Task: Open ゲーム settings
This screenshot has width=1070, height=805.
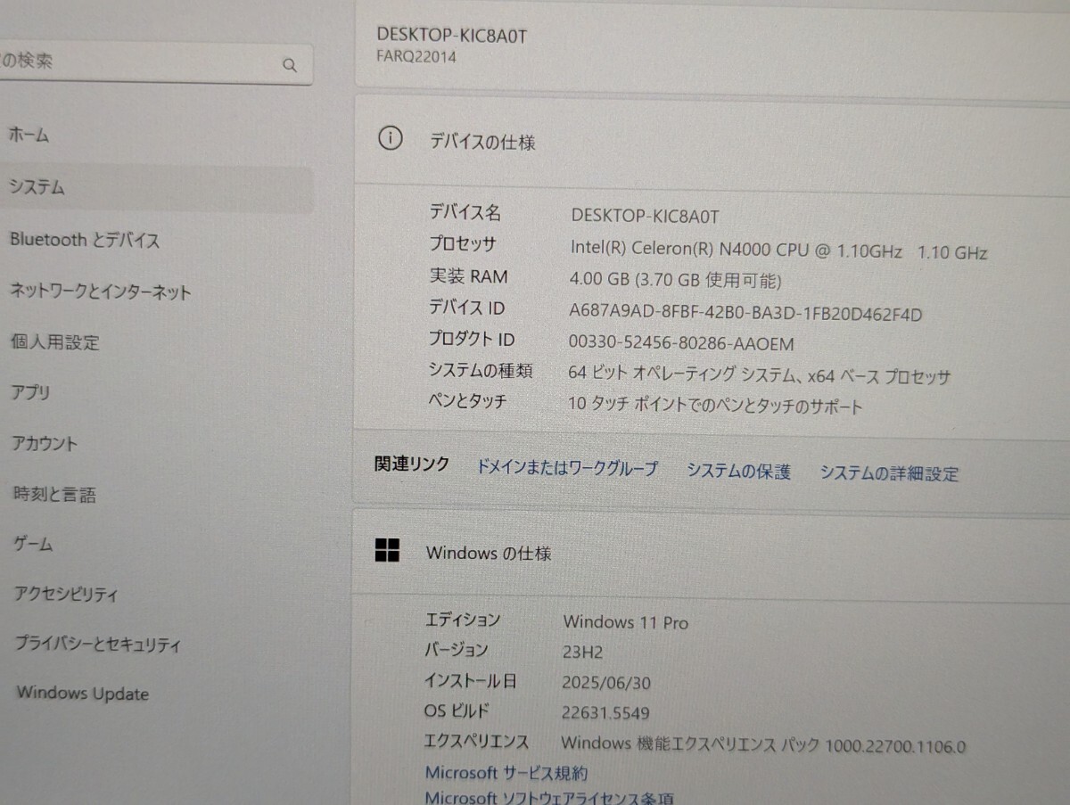Action: [33, 544]
